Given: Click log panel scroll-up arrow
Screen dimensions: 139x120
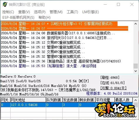Looking at the screenshot, I should tap(135, 24).
